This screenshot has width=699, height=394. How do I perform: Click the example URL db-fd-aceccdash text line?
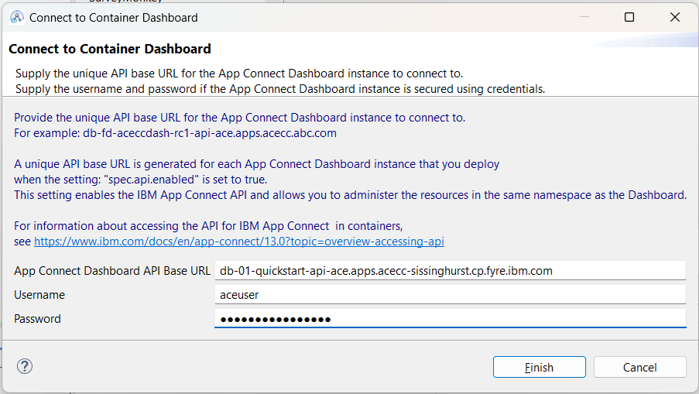click(175, 133)
